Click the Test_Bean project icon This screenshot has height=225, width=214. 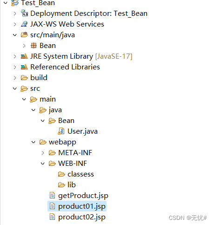coord(15,3)
